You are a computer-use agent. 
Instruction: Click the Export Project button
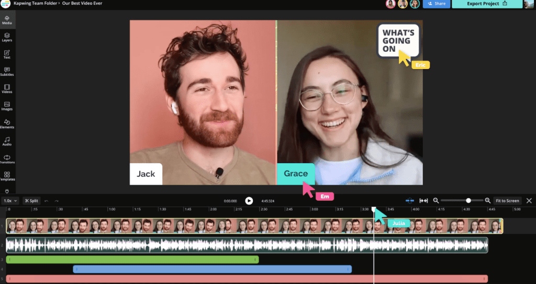pyautogui.click(x=487, y=4)
